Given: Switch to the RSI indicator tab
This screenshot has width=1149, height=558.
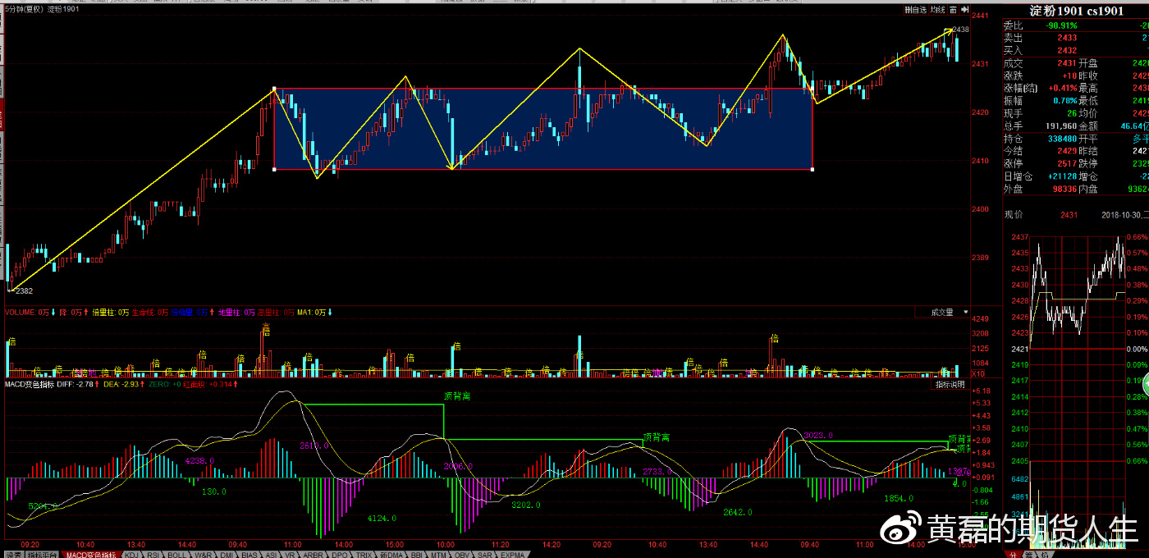Looking at the screenshot, I should click(153, 555).
